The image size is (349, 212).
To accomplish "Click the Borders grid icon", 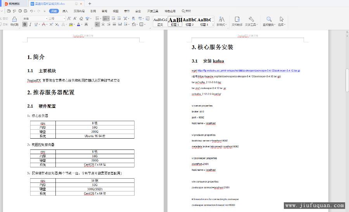I will point(141,24).
